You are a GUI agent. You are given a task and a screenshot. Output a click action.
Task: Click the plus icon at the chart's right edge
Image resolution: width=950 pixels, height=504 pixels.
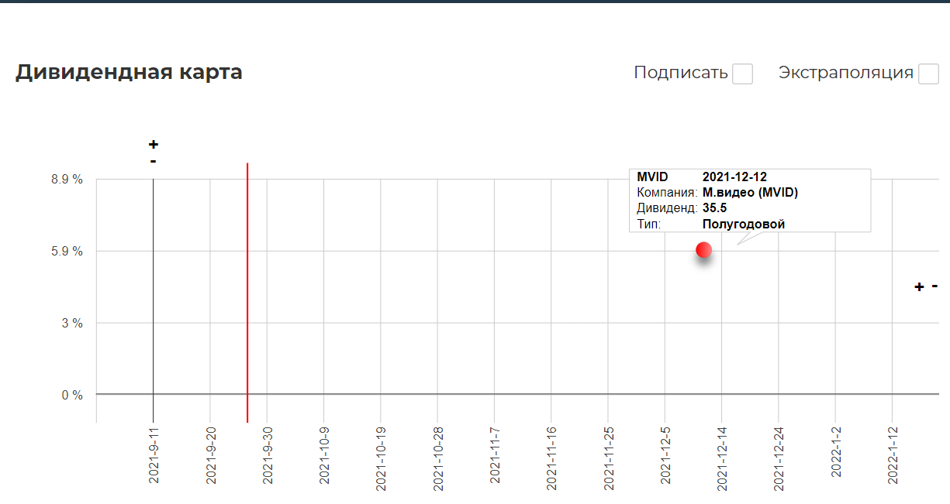click(919, 287)
